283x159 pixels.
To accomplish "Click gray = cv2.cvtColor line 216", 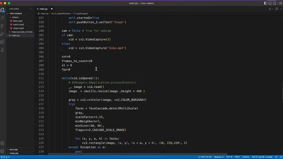I will 107,100.
